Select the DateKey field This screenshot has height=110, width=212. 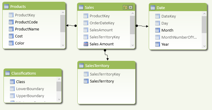coord(169,16)
